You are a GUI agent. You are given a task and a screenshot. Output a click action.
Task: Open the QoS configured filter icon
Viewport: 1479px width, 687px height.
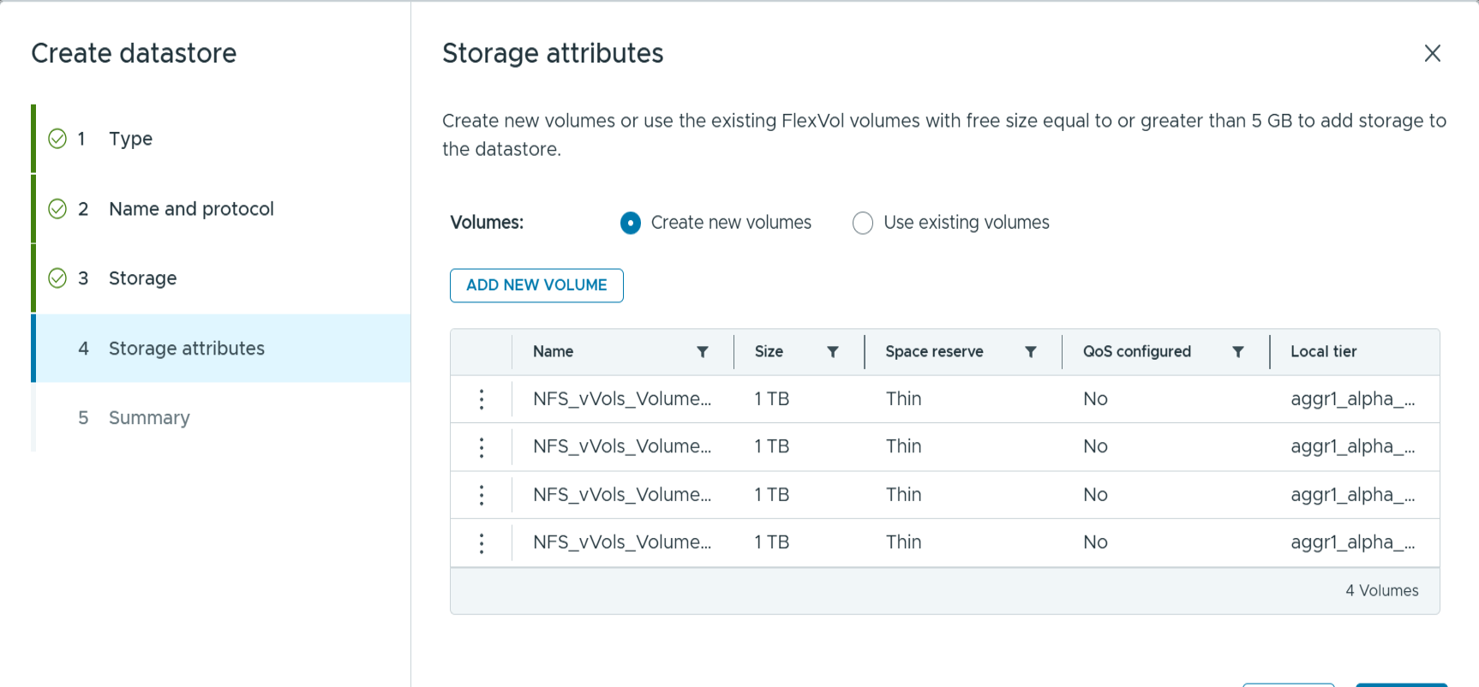pyautogui.click(x=1238, y=352)
